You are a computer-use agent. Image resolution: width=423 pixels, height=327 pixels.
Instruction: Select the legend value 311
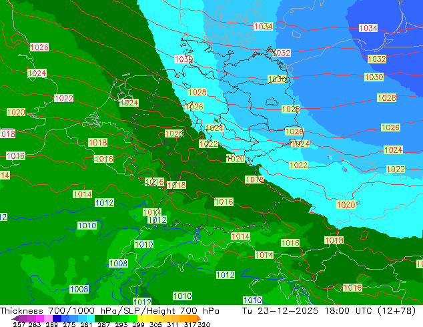(x=172, y=324)
